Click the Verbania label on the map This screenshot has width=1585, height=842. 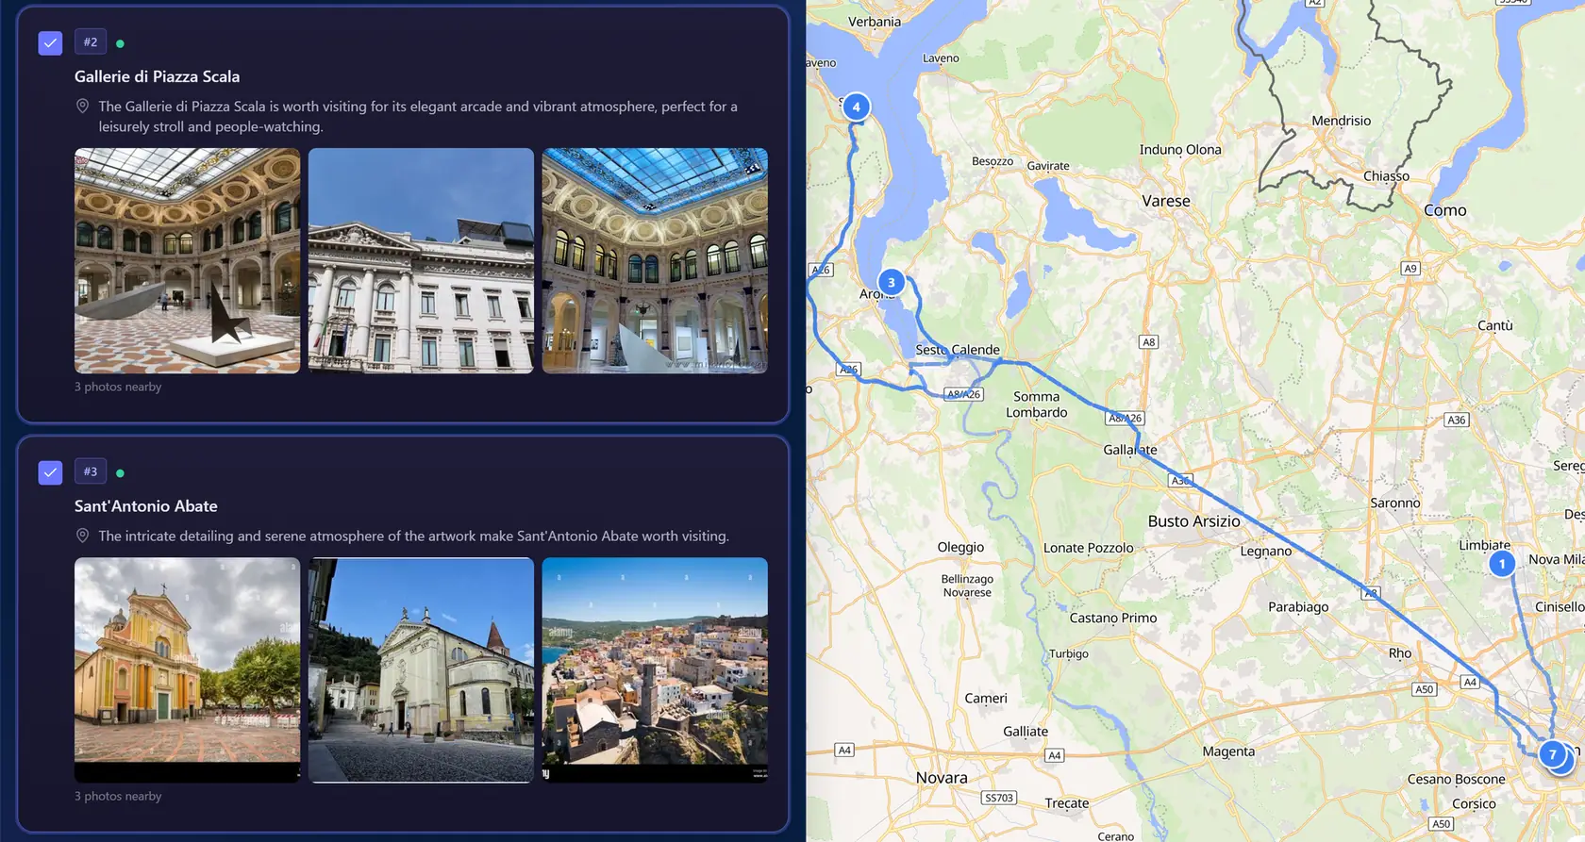875,22
